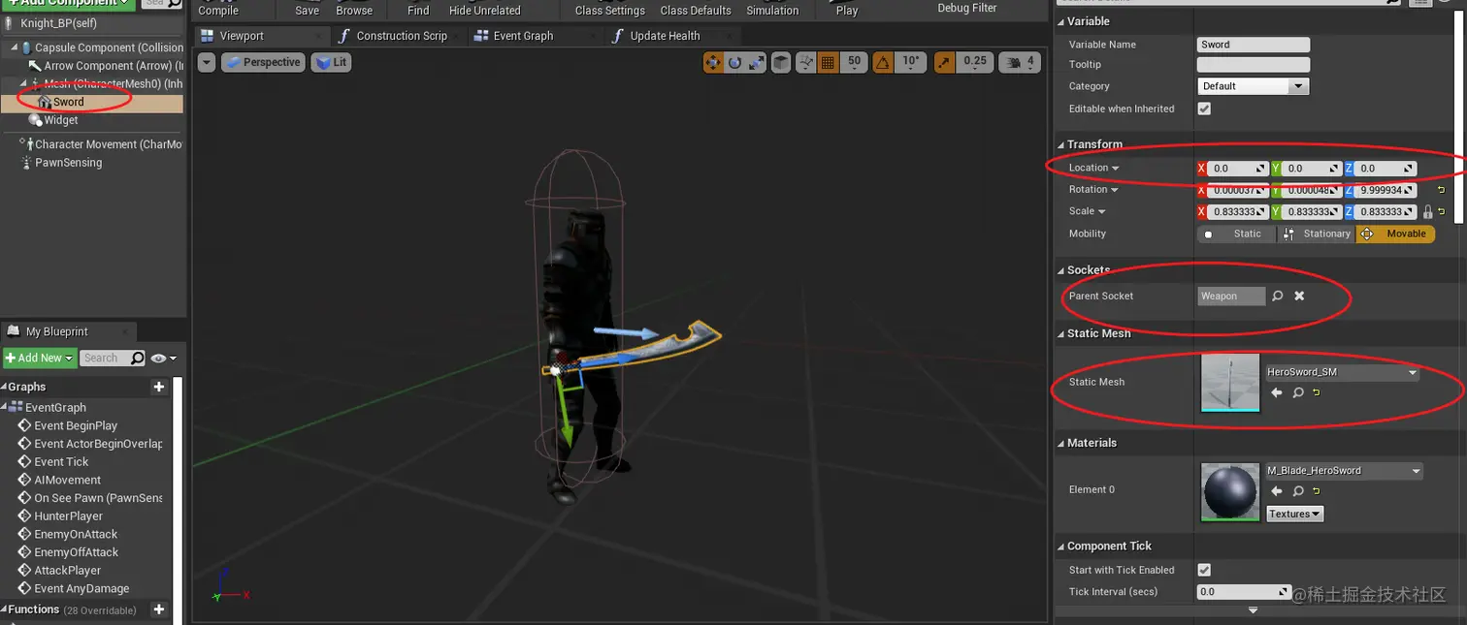1467x625 pixels.
Task: Open the rotation snap 10° dropdown
Action: point(911,62)
